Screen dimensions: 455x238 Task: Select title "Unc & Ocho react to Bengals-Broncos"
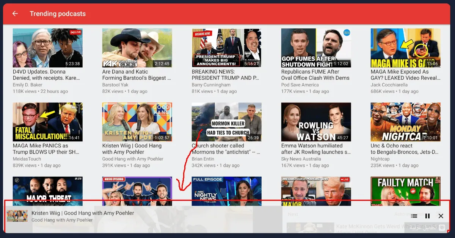click(x=405, y=149)
